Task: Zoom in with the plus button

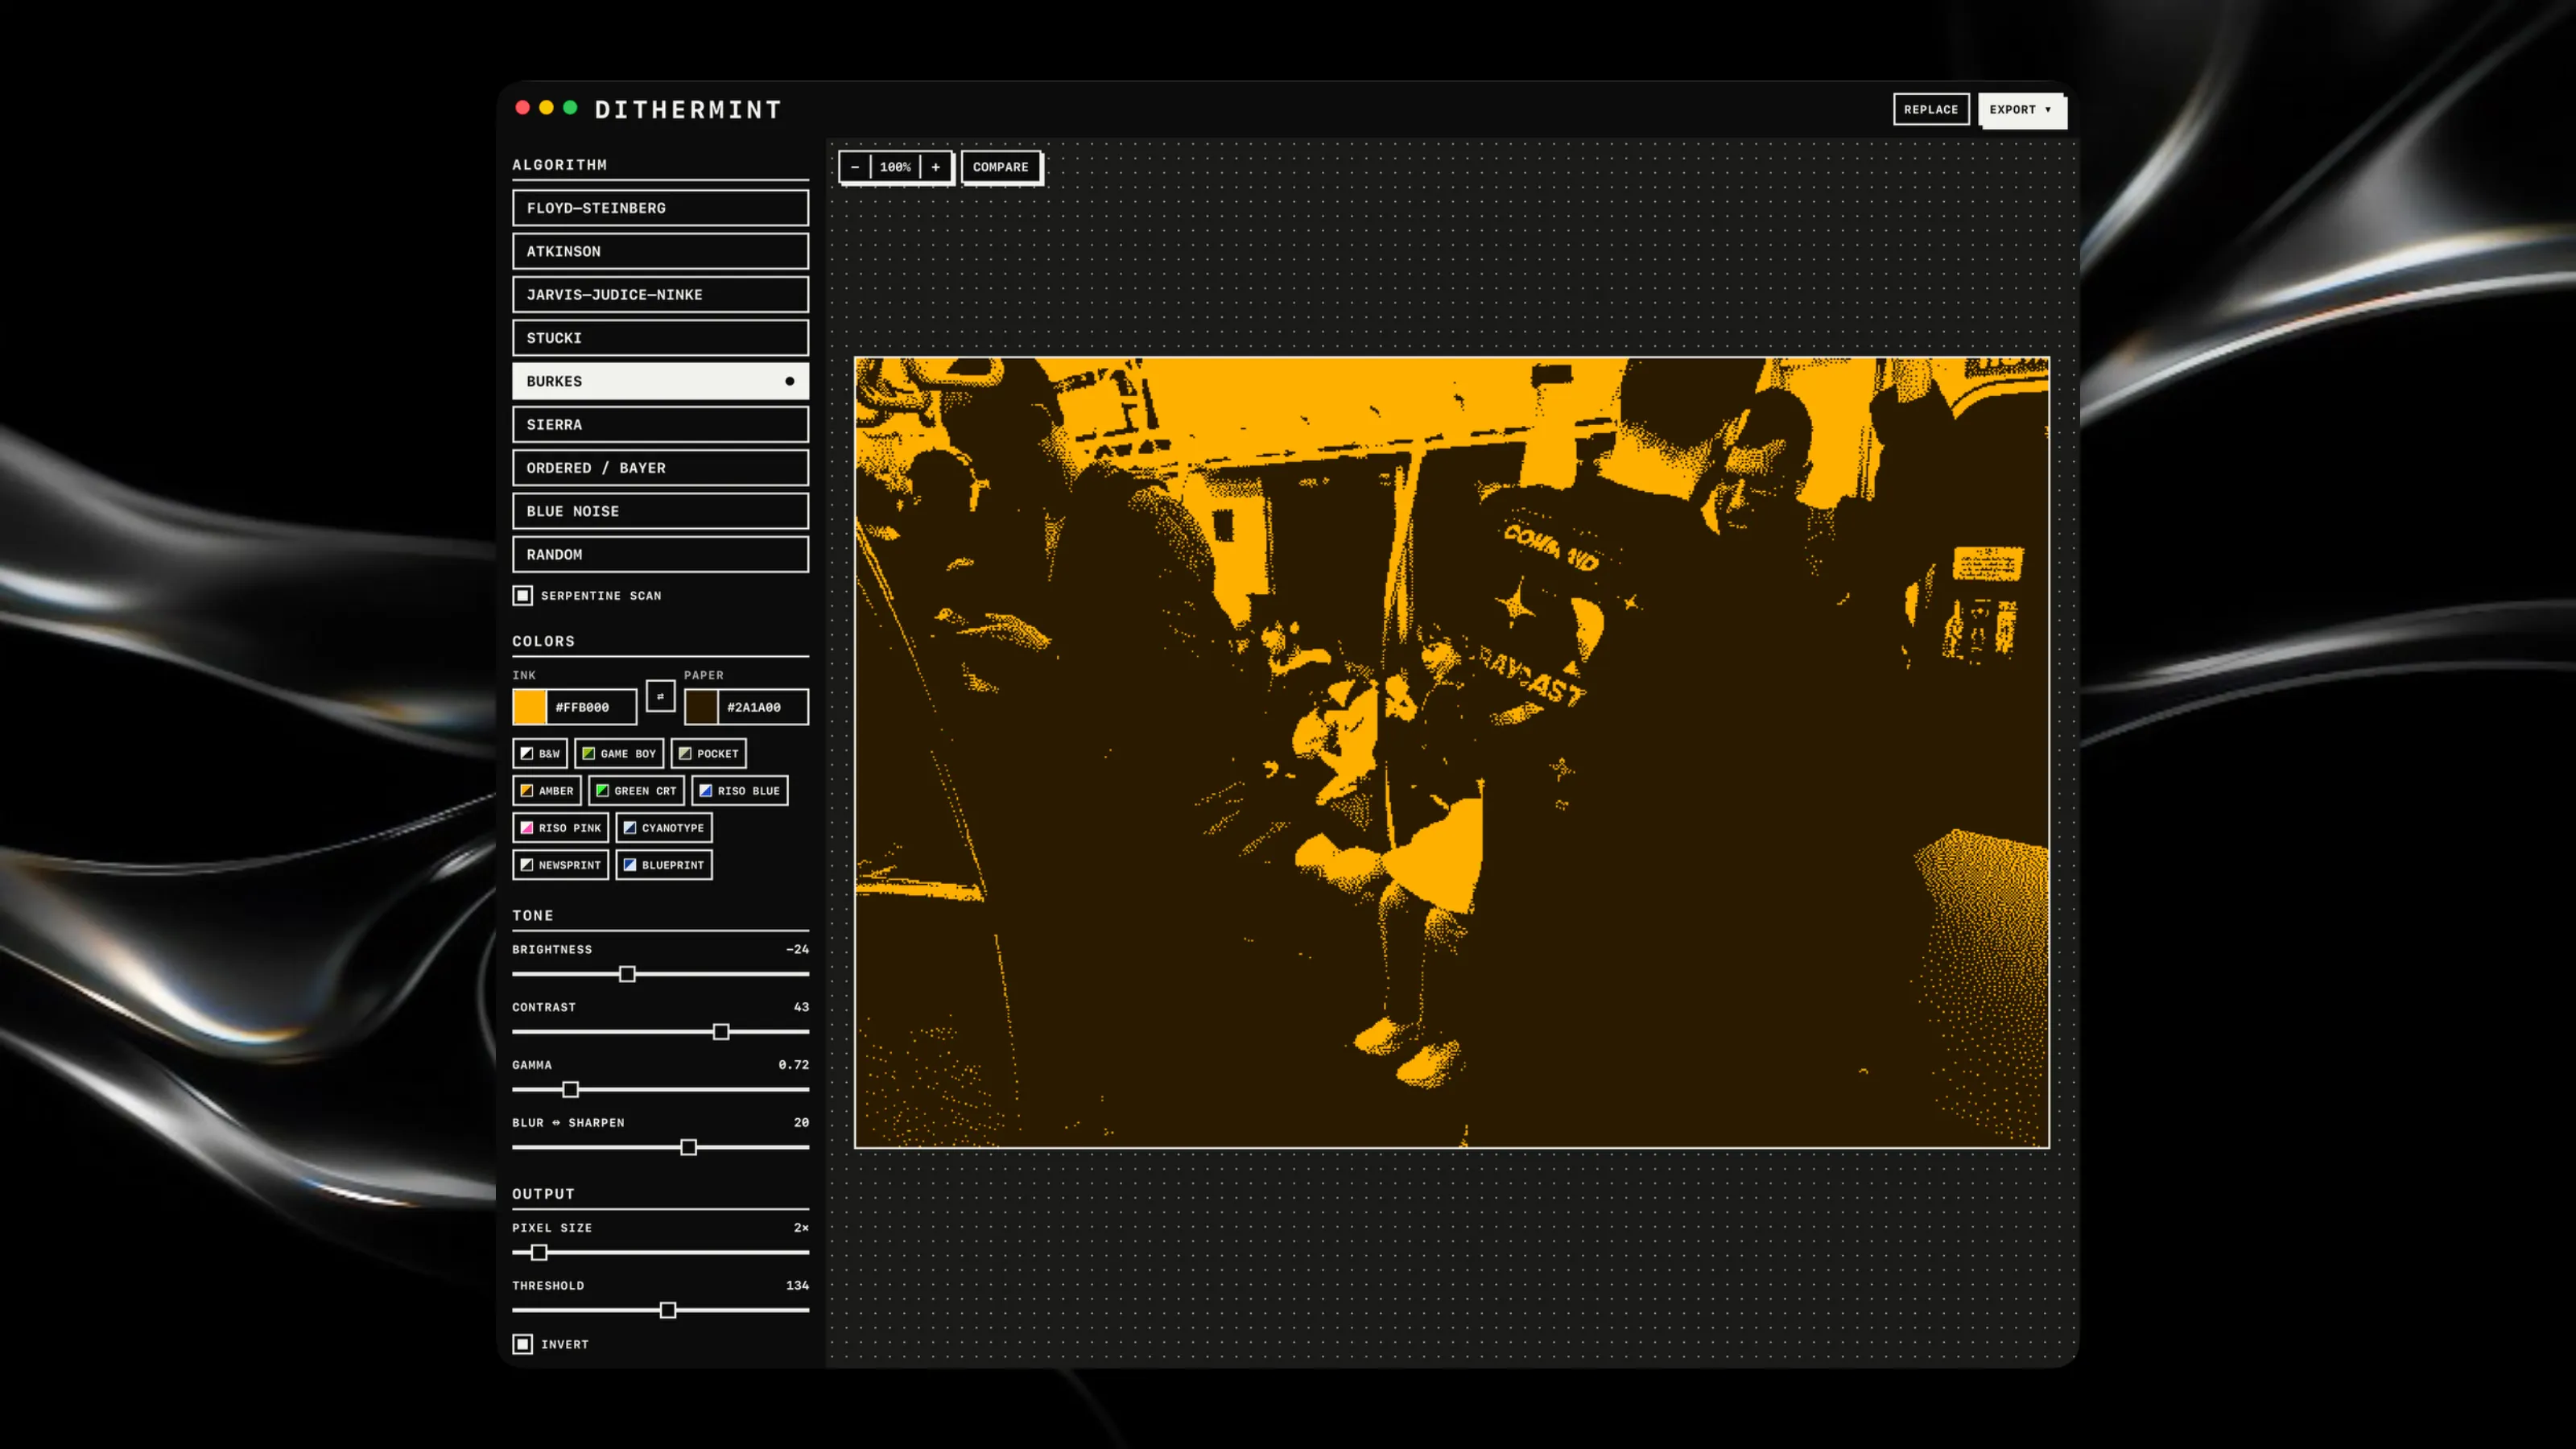Action: 936,167
